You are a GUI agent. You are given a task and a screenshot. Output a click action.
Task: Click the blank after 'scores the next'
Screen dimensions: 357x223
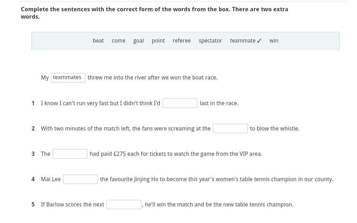(124, 204)
